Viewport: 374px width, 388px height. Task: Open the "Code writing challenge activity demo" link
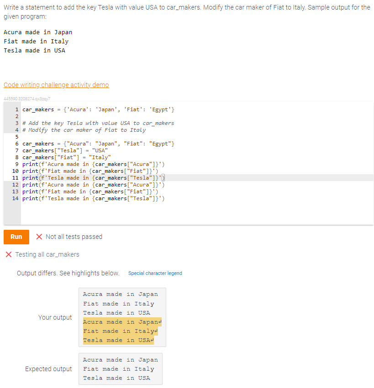point(56,85)
